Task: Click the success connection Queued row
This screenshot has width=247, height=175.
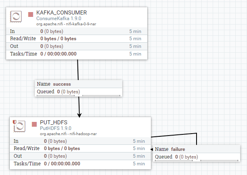Action: [59, 92]
